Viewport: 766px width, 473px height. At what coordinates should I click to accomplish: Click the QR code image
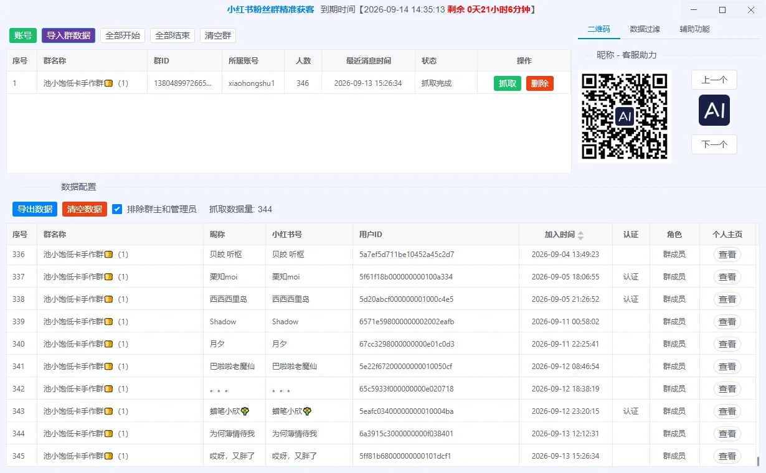pyautogui.click(x=625, y=116)
